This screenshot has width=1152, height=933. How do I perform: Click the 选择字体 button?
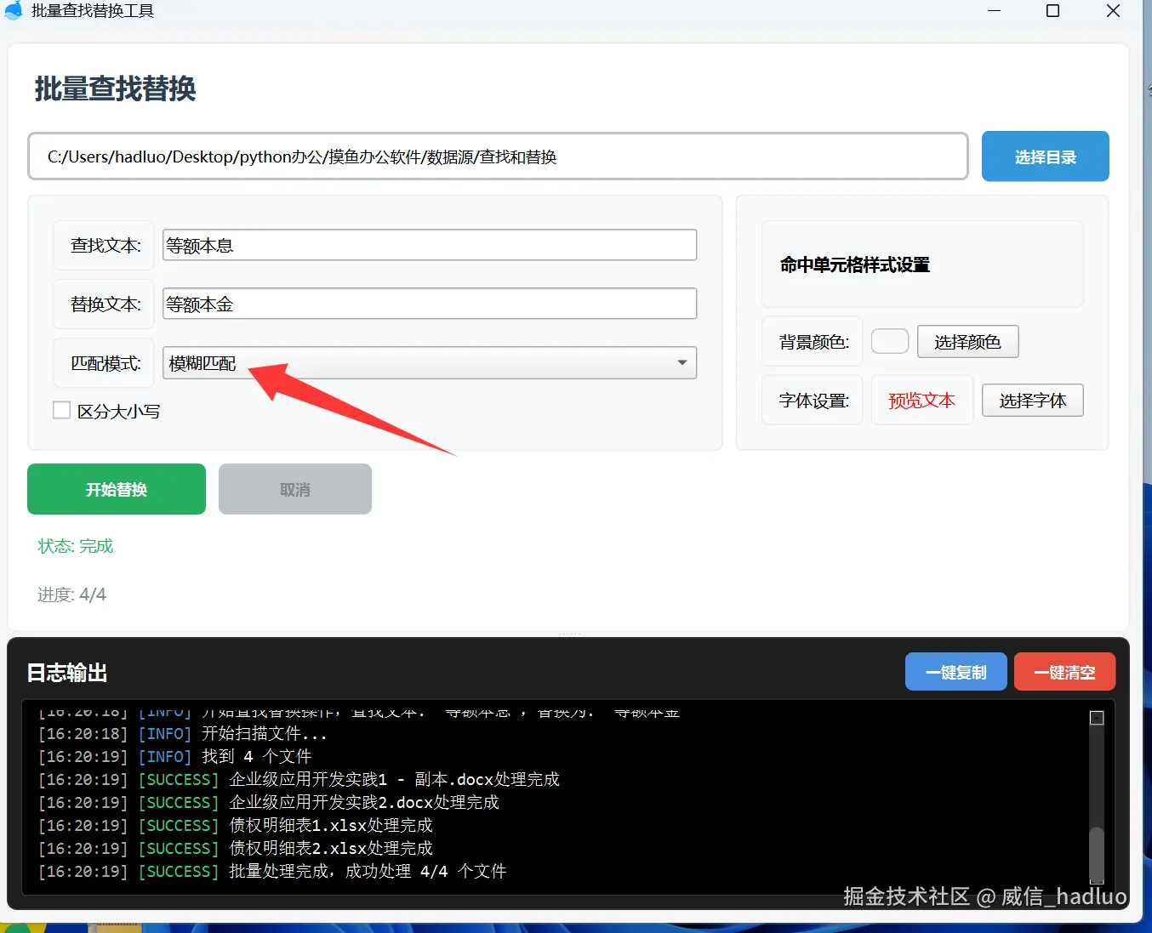(x=1032, y=401)
